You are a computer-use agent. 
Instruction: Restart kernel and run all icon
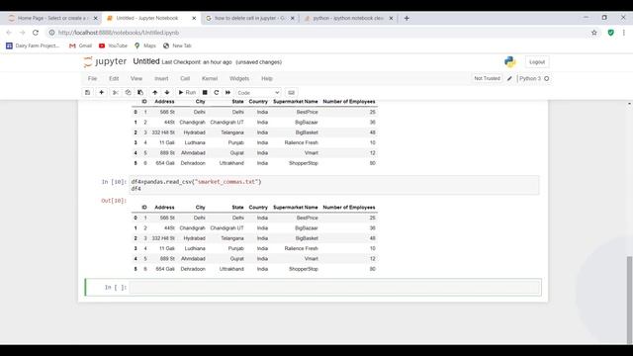[x=228, y=92]
